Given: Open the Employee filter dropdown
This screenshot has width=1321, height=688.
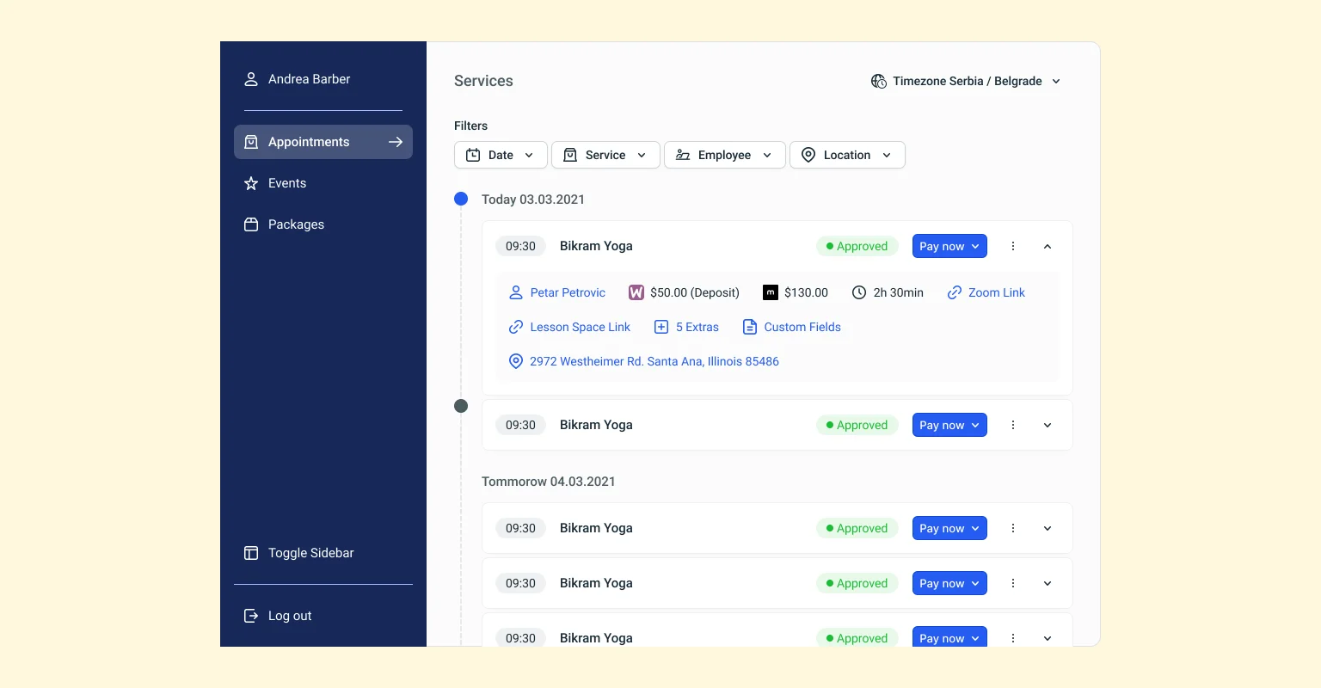Looking at the screenshot, I should pos(724,155).
